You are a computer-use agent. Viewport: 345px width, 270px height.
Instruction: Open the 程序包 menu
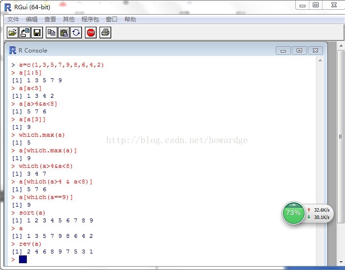90,19
